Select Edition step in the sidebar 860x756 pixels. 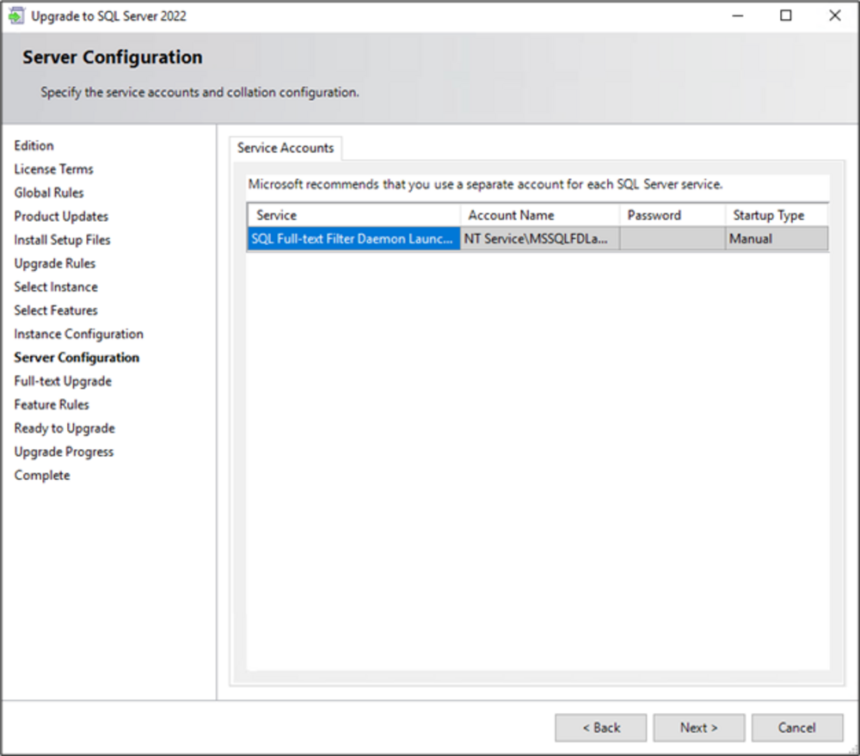click(34, 146)
